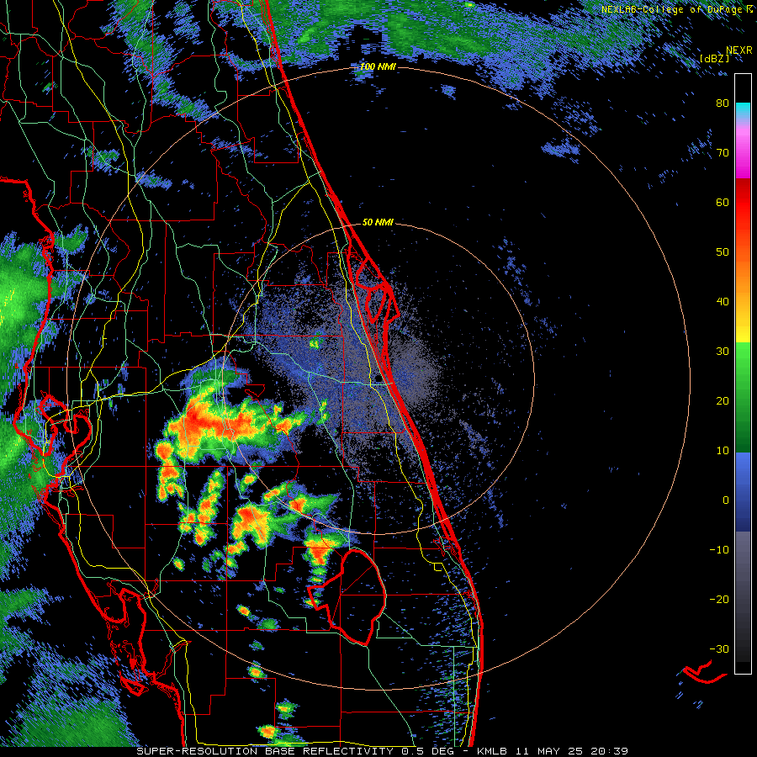Click the "-10" value on the dBZ scale
This screenshot has width=757, height=757.
(x=719, y=550)
